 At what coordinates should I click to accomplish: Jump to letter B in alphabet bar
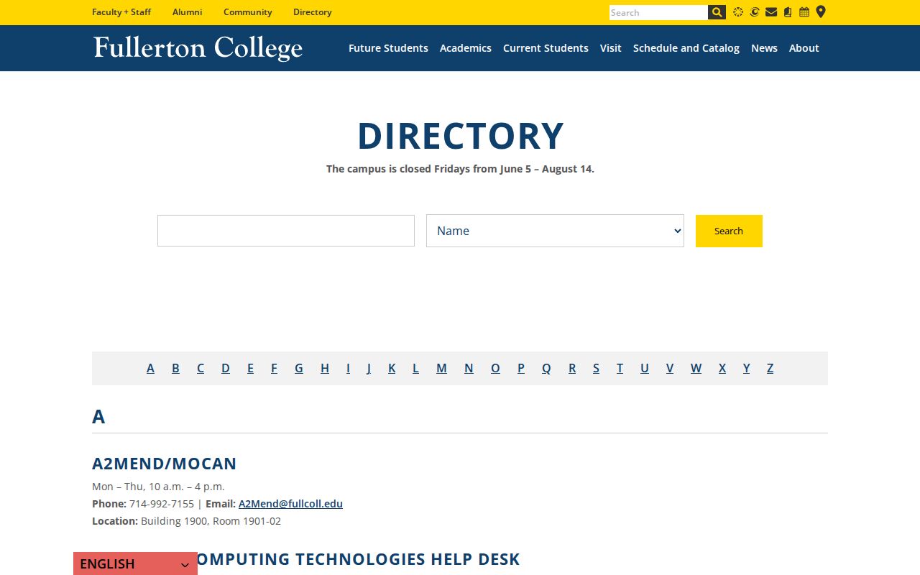pos(175,368)
